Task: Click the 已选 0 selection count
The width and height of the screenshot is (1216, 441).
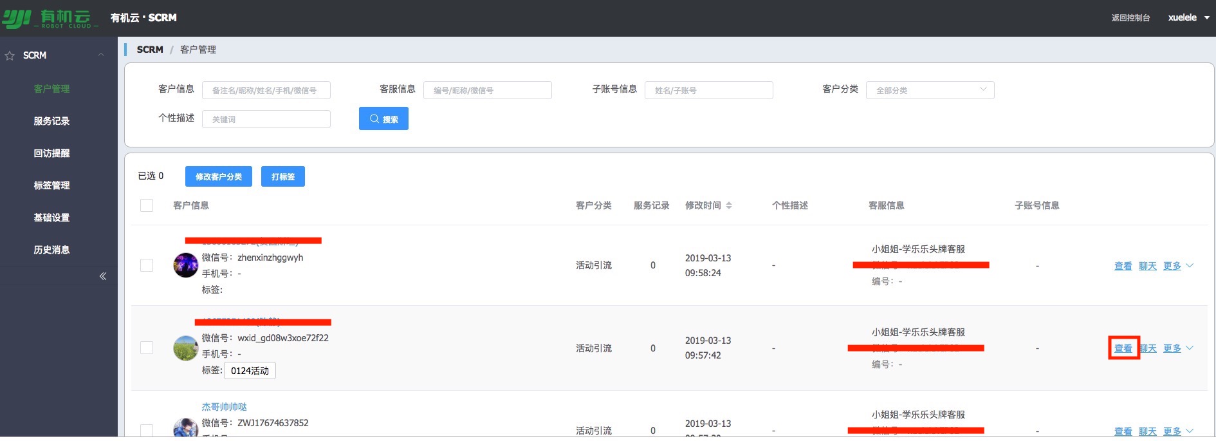Action: pyautogui.click(x=151, y=176)
